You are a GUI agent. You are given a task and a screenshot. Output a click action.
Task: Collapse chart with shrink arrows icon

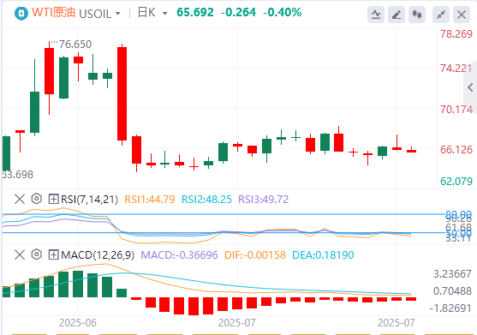pyautogui.click(x=441, y=15)
